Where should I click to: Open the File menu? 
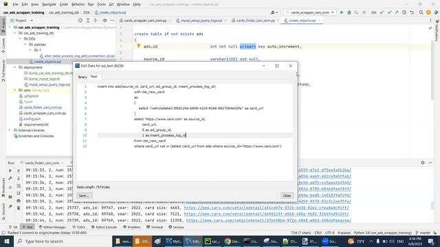coord(15,5)
